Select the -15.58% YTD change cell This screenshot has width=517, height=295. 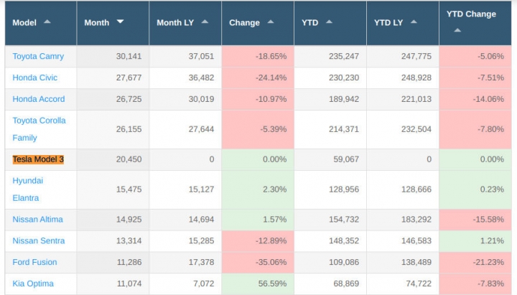(475, 220)
